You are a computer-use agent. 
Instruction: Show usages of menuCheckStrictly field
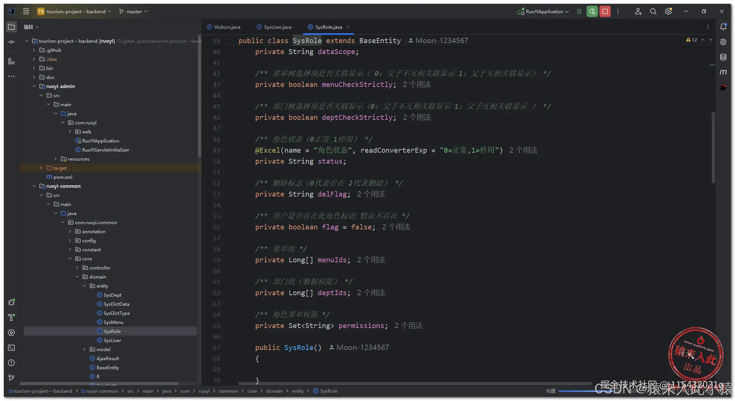pos(417,84)
